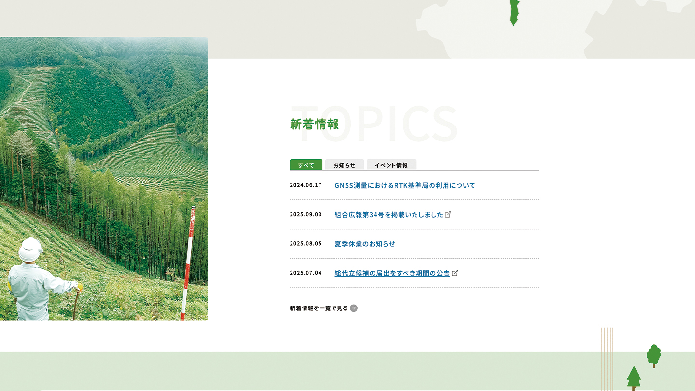Viewport: 695px width, 391px height.
Task: Click the 総代立候補の届出をすべき期間の公告 link
Action: (392, 273)
